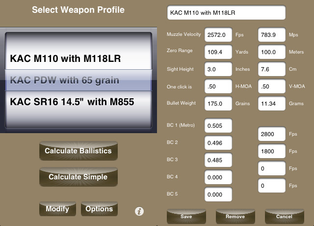Click the Select Weapon Profile heading
Viewport: 314px width, 226px height.
pyautogui.click(x=78, y=10)
